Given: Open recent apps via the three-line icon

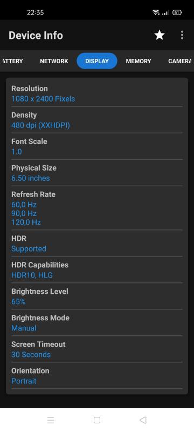Looking at the screenshot, I should coord(51,420).
